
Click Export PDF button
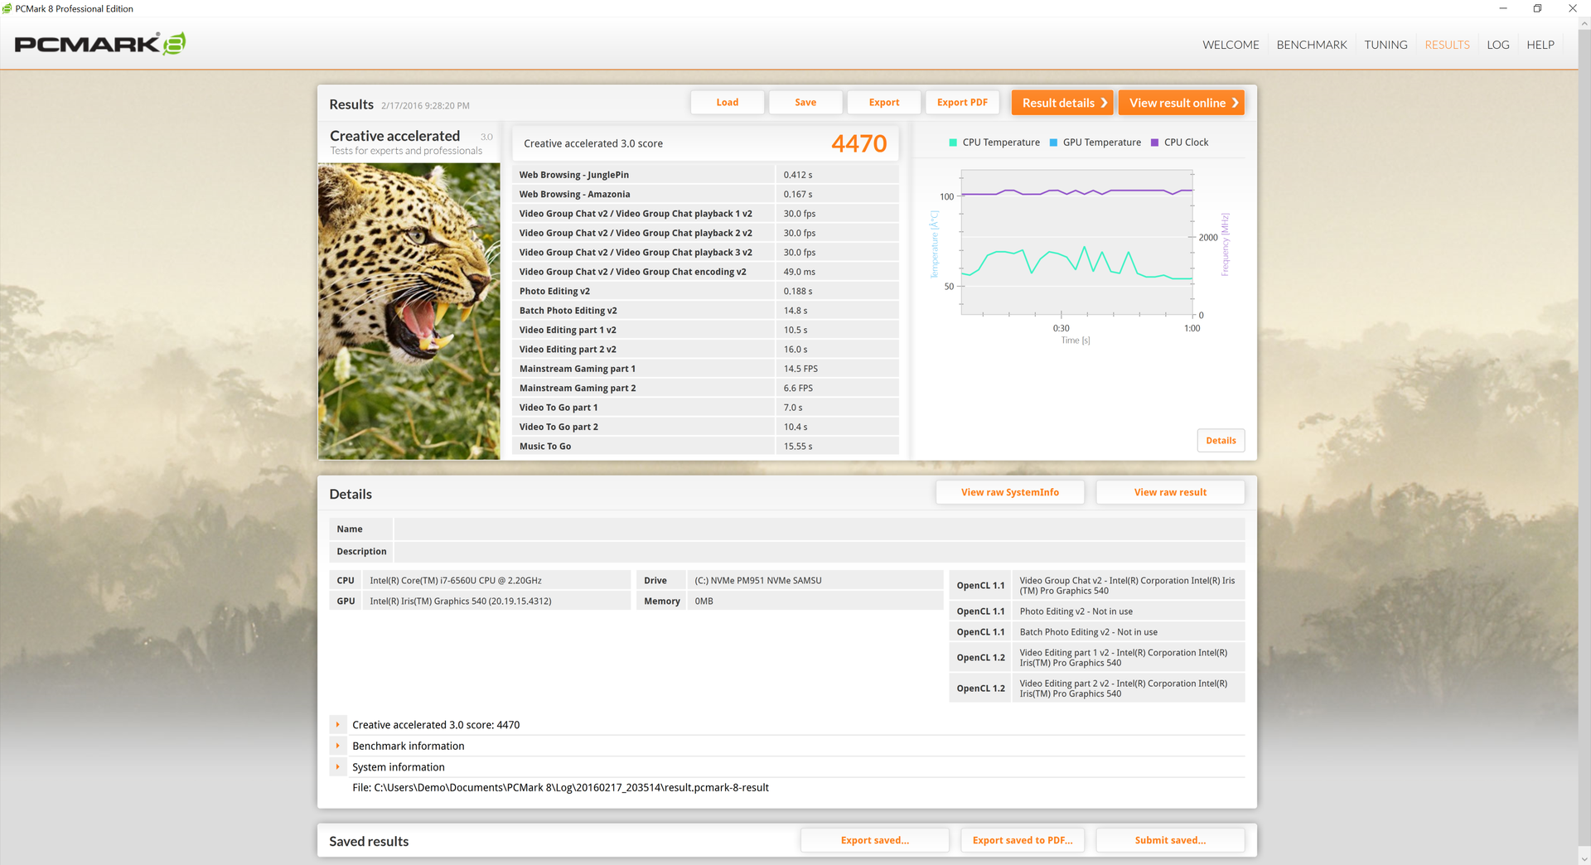962,103
